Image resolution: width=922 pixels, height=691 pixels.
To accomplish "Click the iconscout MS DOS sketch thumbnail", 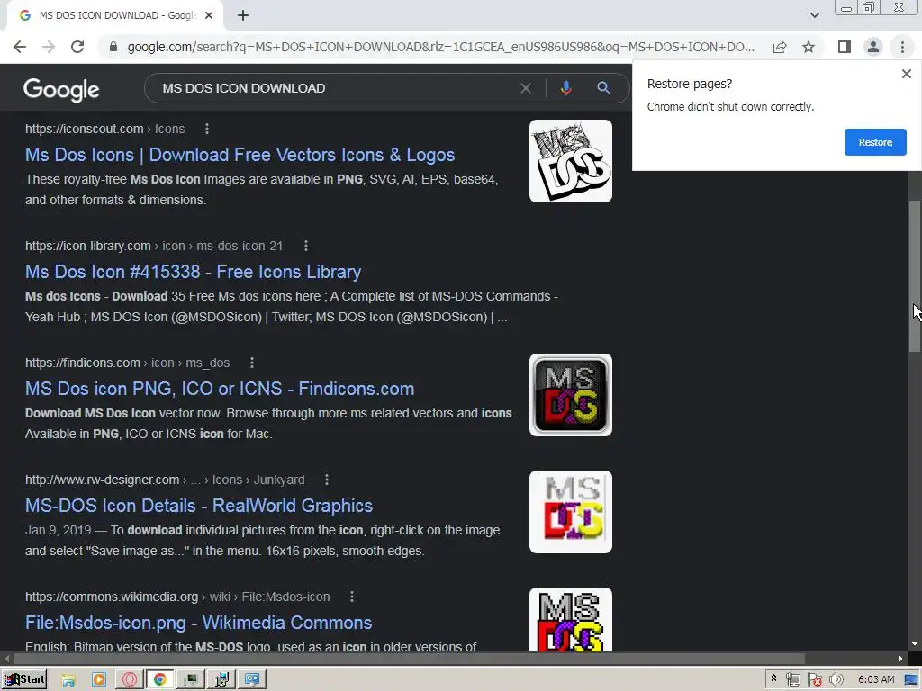I will click(570, 161).
